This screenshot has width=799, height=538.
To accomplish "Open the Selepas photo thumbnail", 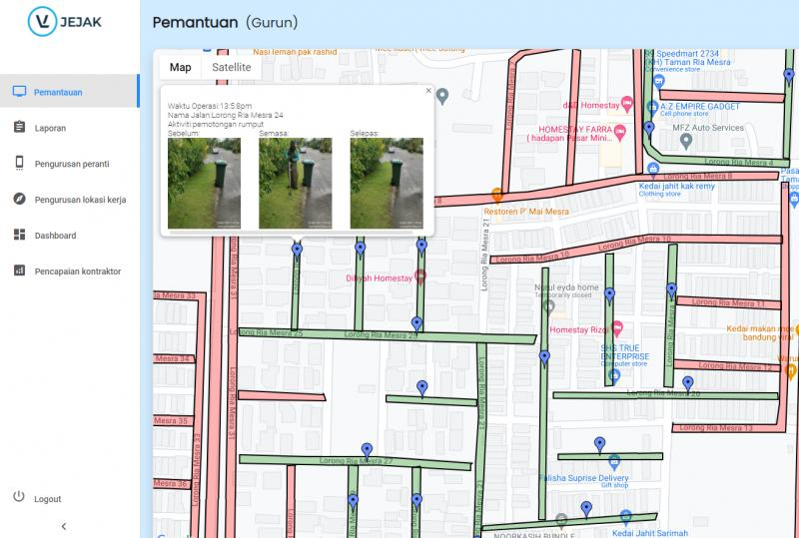I will [386, 183].
